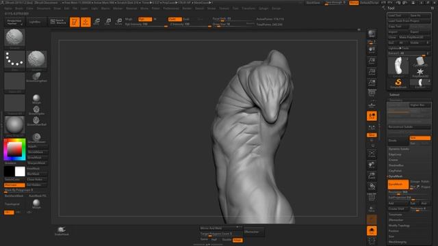
Task: Toggle Smt smoothing next to Divide
Action: 420,138
